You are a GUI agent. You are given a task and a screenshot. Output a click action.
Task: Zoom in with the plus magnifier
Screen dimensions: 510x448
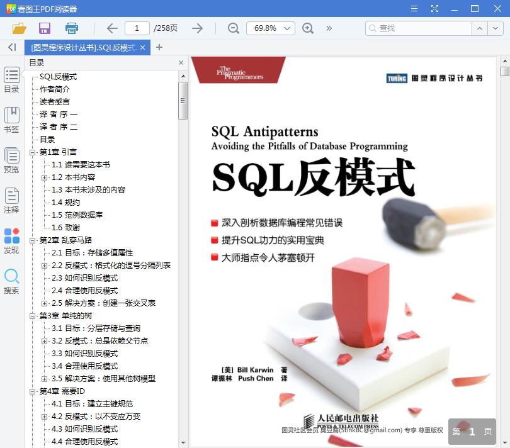(x=308, y=28)
